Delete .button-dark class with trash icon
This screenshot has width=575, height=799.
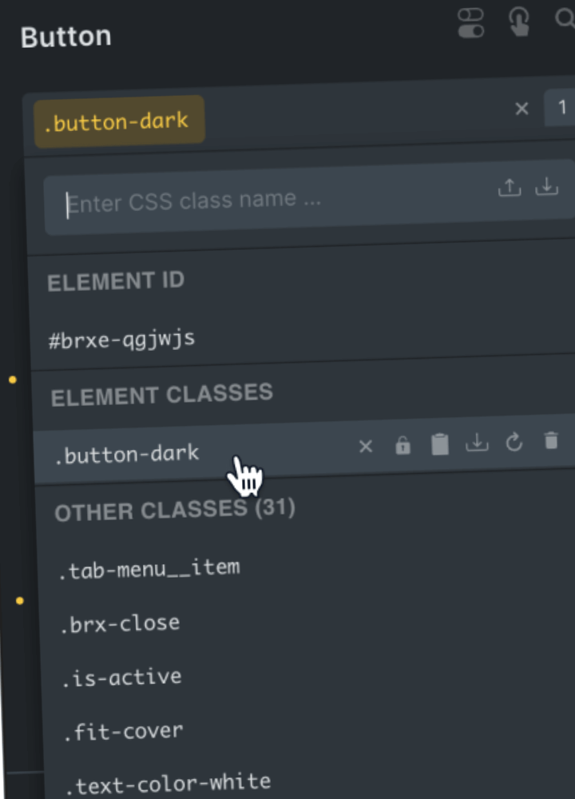coord(551,440)
